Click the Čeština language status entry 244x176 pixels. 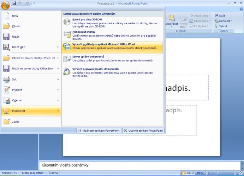[x=53, y=173]
